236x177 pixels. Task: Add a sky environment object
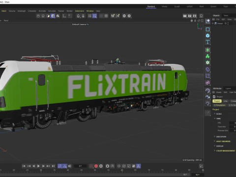coord(207,91)
